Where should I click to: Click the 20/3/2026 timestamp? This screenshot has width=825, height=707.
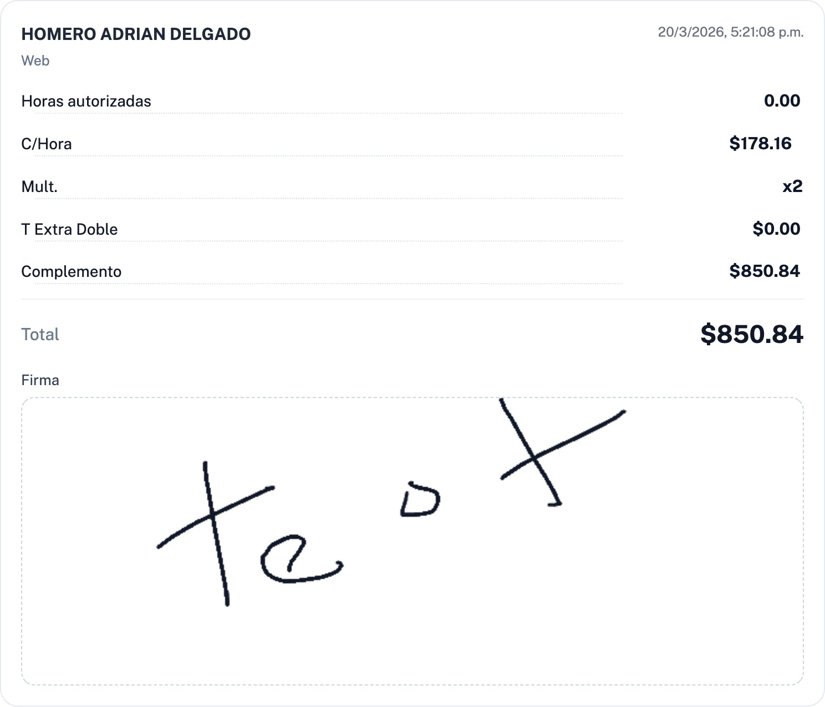pos(730,32)
